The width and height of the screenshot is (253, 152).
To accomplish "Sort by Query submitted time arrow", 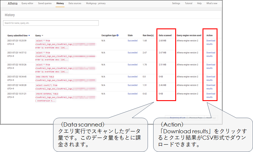I will pos(29,35).
